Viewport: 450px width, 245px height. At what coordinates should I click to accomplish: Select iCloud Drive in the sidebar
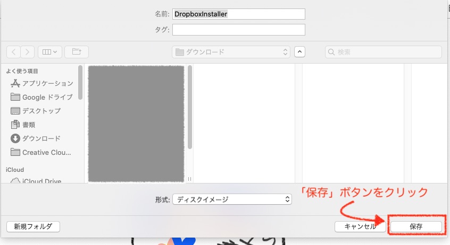(41, 181)
